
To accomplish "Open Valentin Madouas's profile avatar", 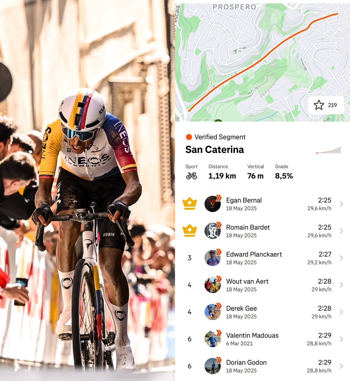I will tap(213, 339).
